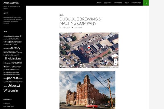Select the 'penitentiary' tag
The height and width of the screenshot is (109, 164).
click(15, 72)
